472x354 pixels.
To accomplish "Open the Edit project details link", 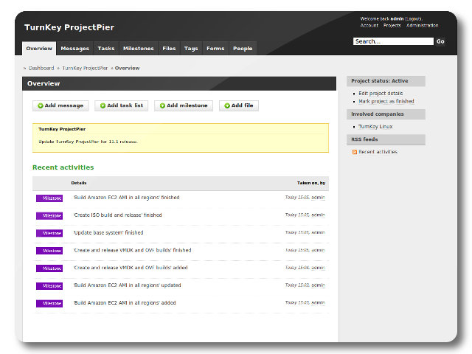I will tap(381, 94).
